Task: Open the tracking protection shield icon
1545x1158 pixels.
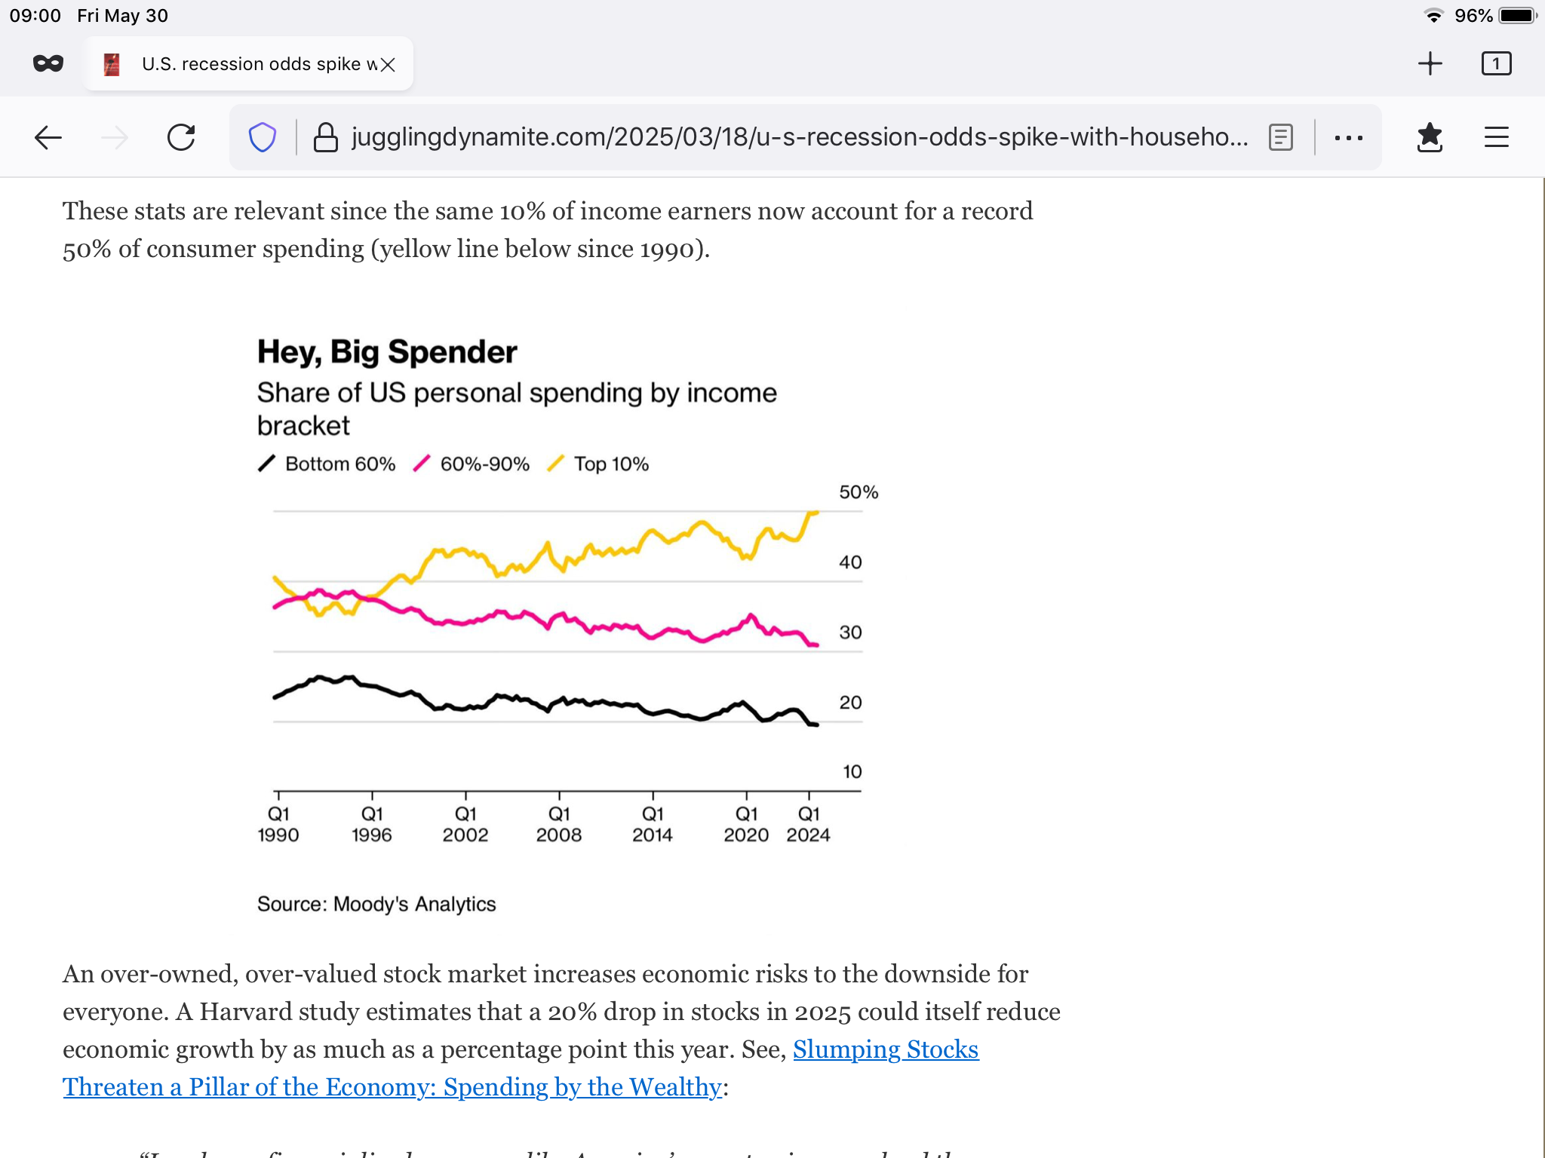Action: tap(262, 138)
